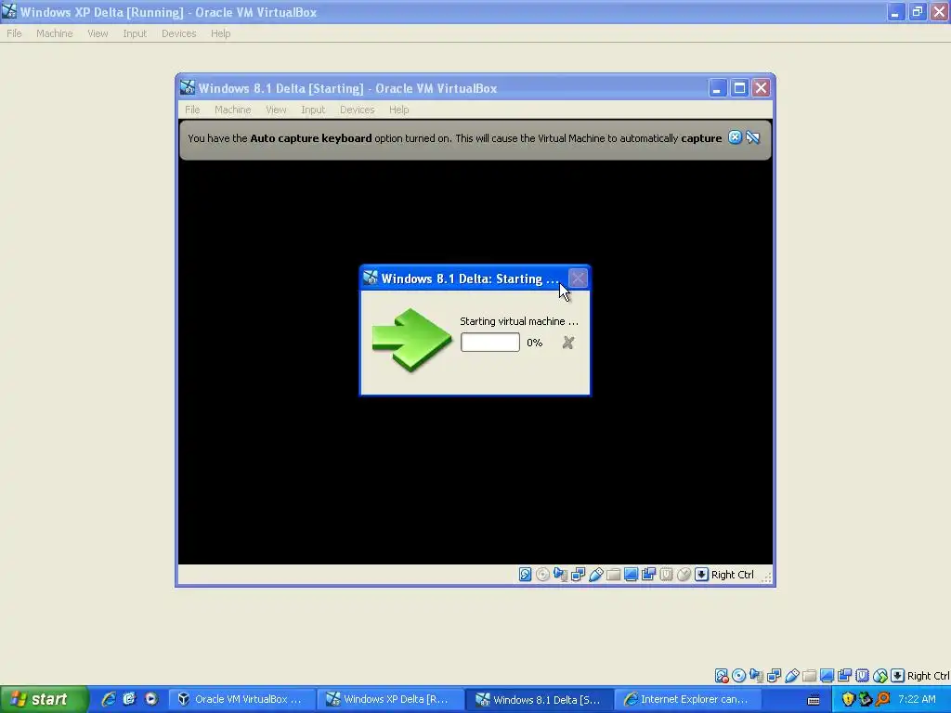Open optical disk indicator in Windows XP Delta status bar
This screenshot has width=951, height=713.
pos(738,676)
